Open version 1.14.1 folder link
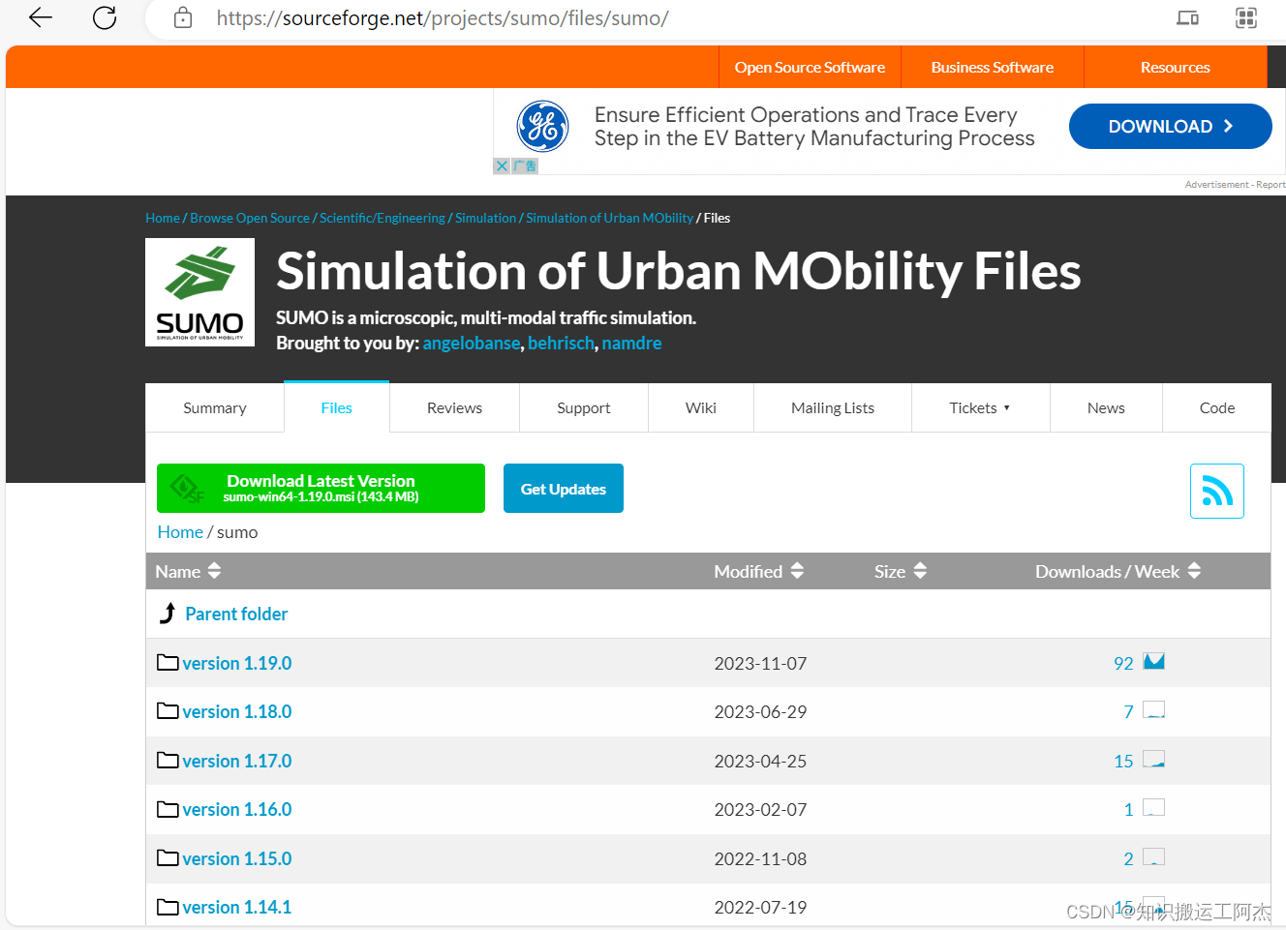1286x930 pixels. (x=237, y=907)
